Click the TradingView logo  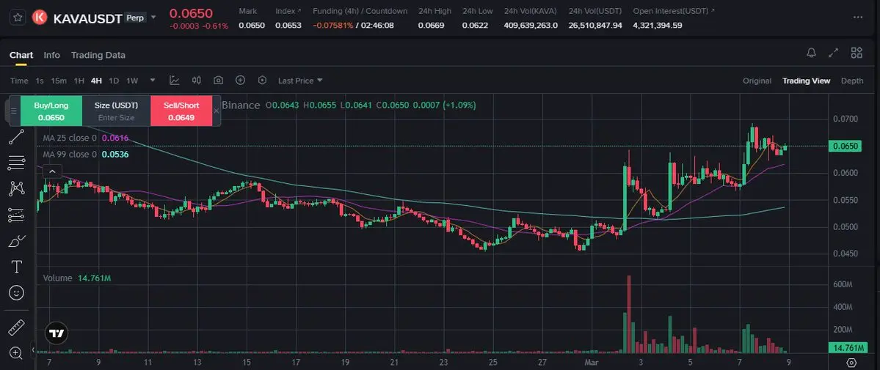(x=56, y=333)
